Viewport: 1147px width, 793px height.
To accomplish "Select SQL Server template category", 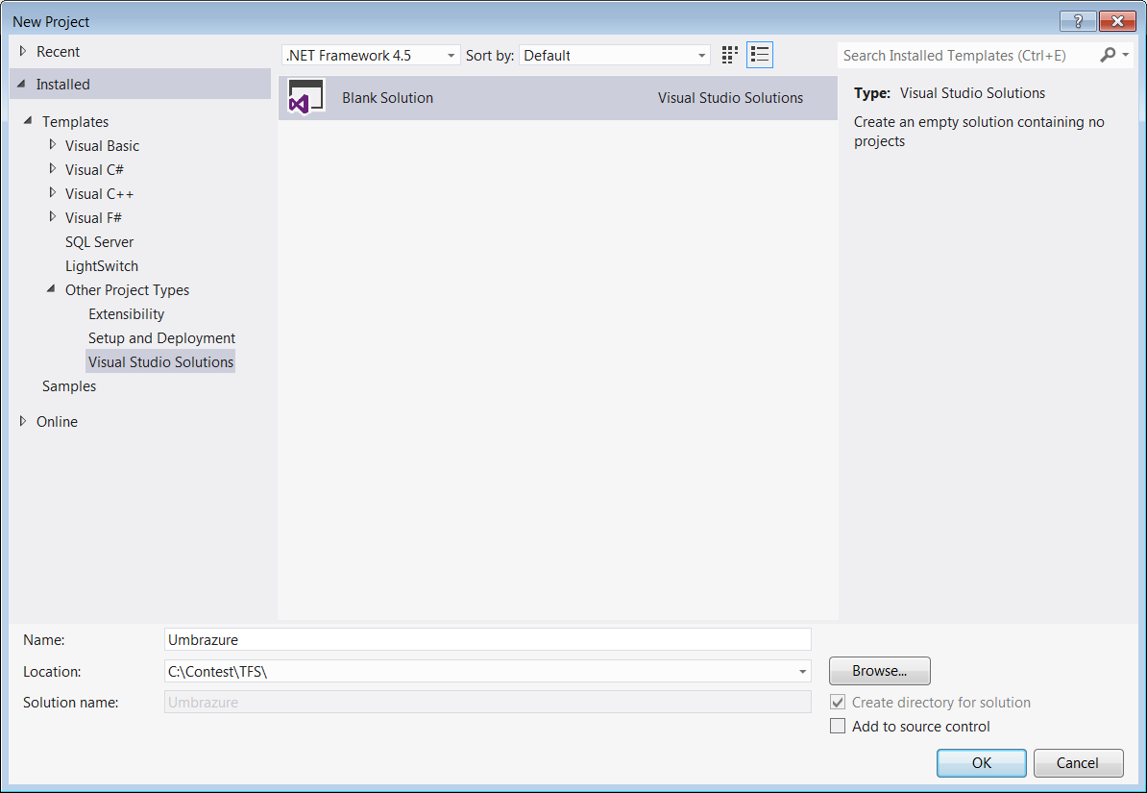I will pos(99,242).
